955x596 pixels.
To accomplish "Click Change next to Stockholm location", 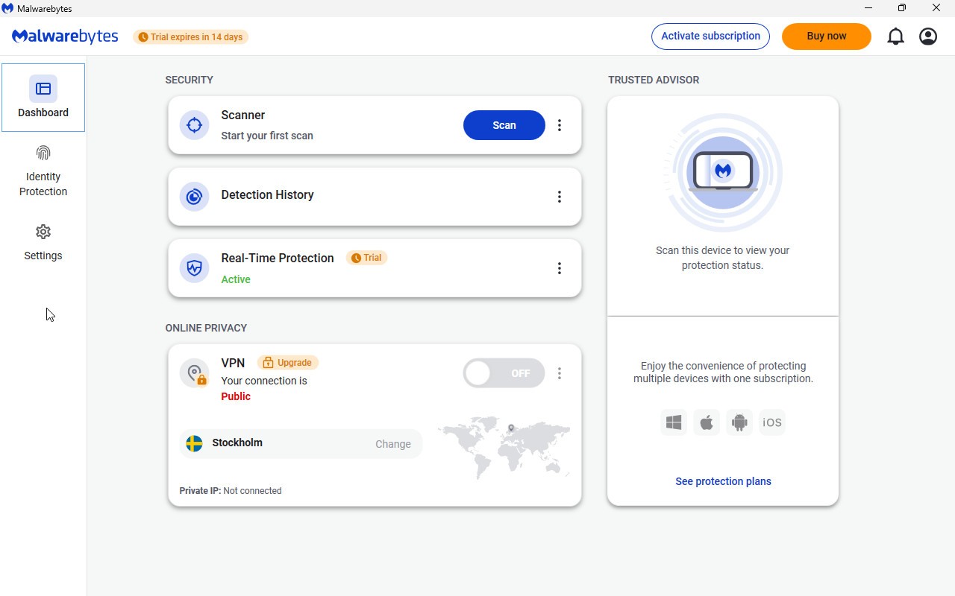I will click(392, 444).
